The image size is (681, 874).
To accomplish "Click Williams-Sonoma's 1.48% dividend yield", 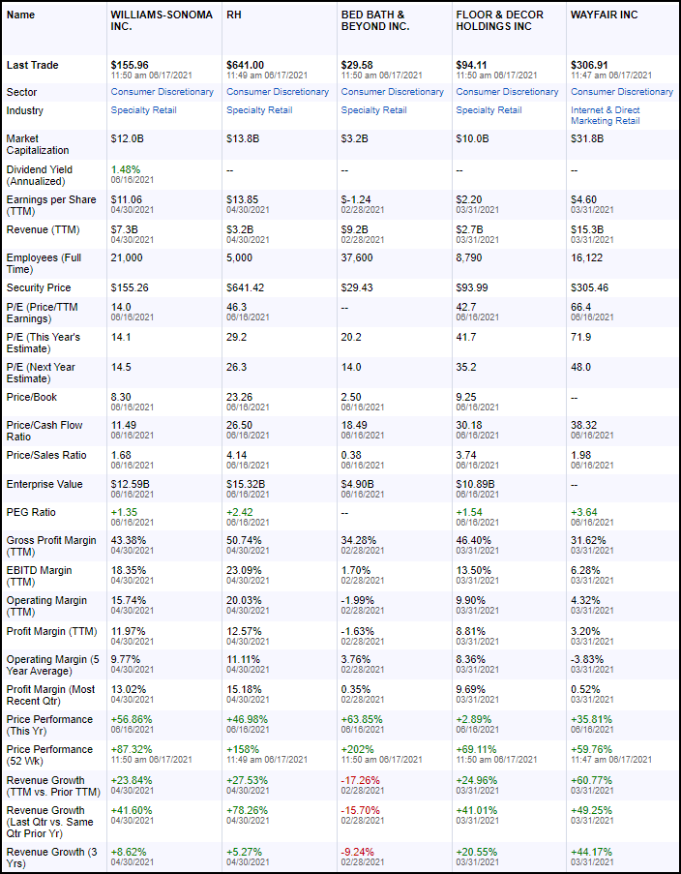I will pos(126,169).
